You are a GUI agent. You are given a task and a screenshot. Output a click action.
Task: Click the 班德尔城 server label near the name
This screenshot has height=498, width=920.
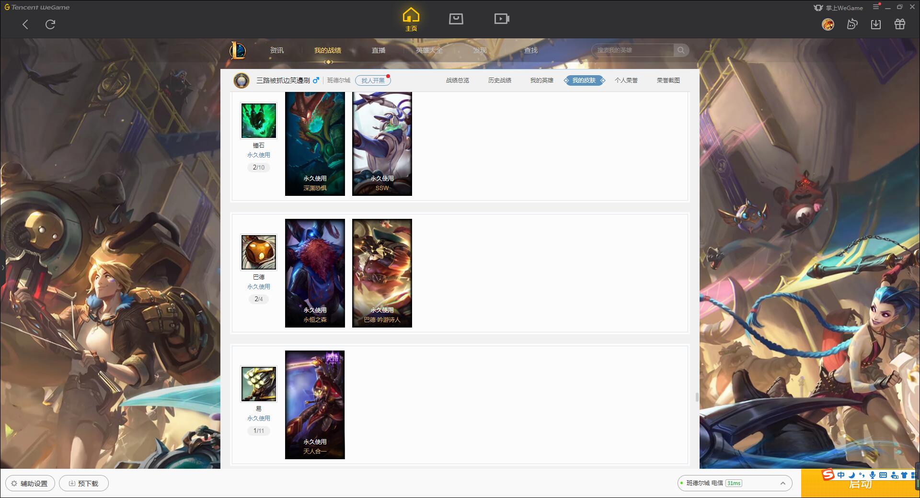(x=339, y=80)
